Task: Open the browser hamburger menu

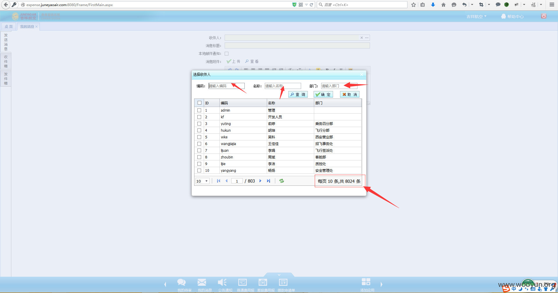Action: 552,5
